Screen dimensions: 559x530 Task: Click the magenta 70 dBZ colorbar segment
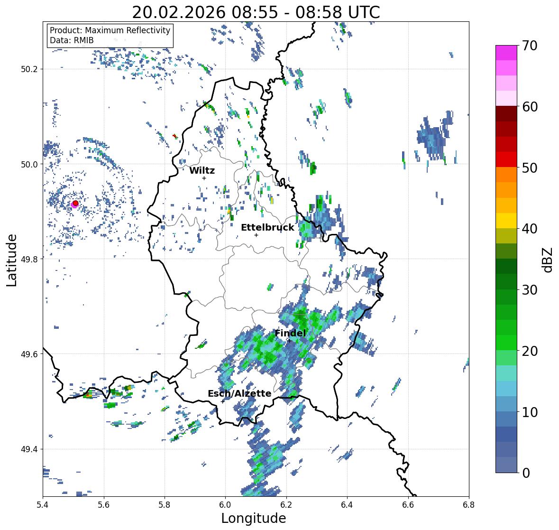pos(506,53)
